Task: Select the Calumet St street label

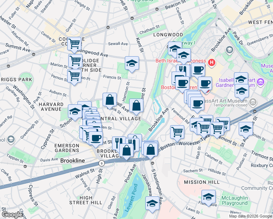Action: coord(214,158)
